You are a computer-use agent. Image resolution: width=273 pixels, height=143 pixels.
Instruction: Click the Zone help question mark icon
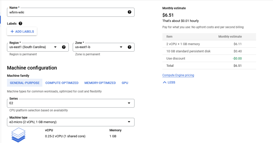(x=129, y=47)
